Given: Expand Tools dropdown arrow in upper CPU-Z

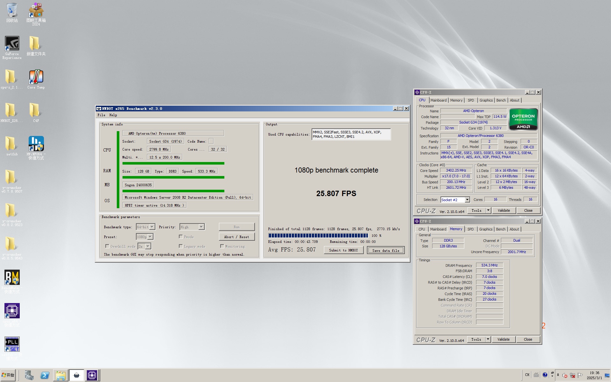Looking at the screenshot, I should click(x=488, y=210).
